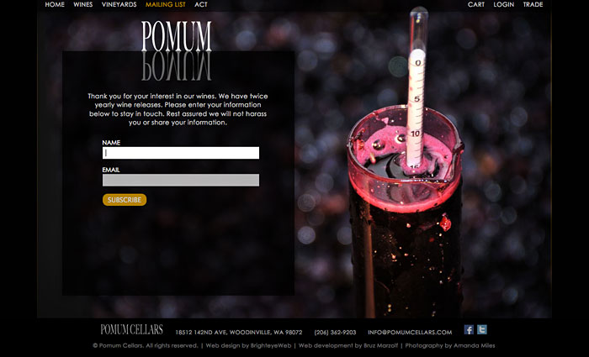Open the Twitter icon in footer
This screenshot has height=357, width=589.
(x=482, y=329)
